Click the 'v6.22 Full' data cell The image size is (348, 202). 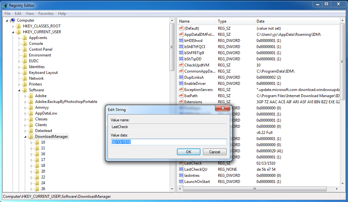pyautogui.click(x=265, y=133)
